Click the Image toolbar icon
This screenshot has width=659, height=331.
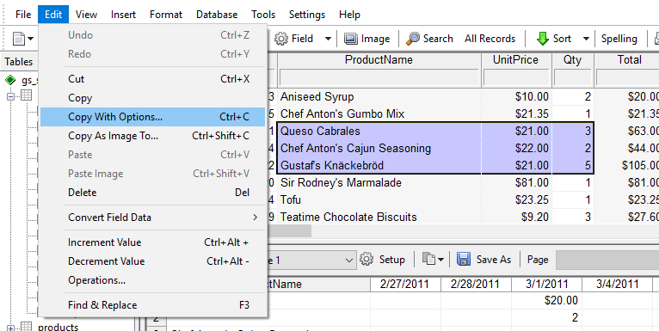[351, 39]
